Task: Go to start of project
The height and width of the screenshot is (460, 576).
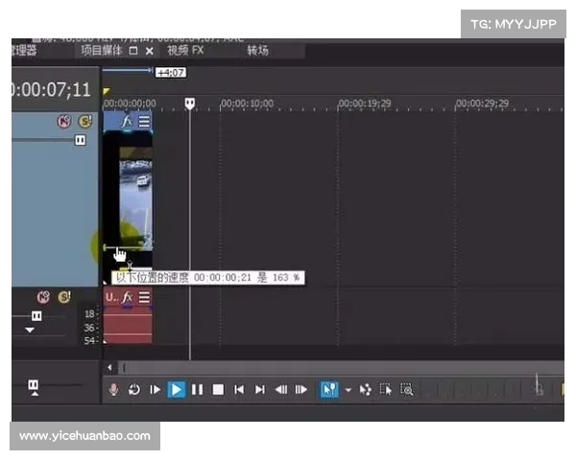Action: tap(239, 389)
